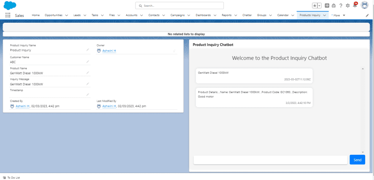This screenshot has height=180, width=374.
Task: Edit the Product Name field pencil
Action: (88, 73)
